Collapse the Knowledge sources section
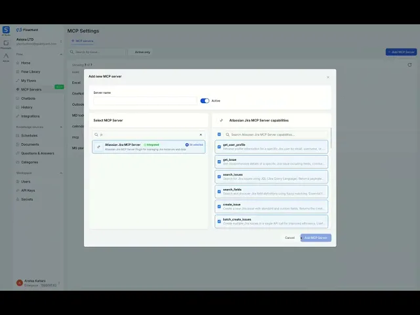The image size is (420, 315). pyautogui.click(x=61, y=127)
